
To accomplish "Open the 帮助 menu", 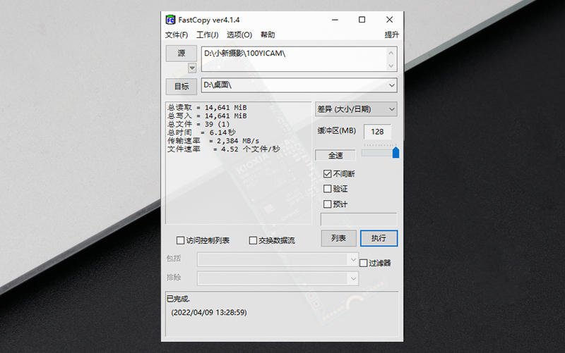I will click(x=268, y=35).
